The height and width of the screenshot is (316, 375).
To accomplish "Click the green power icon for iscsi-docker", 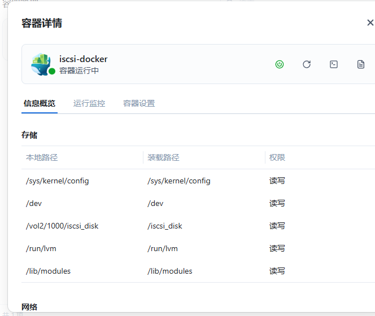I will coord(280,64).
